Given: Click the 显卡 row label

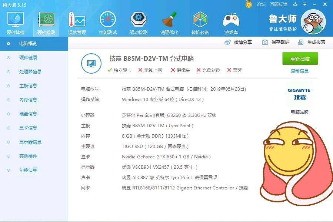Looking at the screenshot, I should click(86, 157).
